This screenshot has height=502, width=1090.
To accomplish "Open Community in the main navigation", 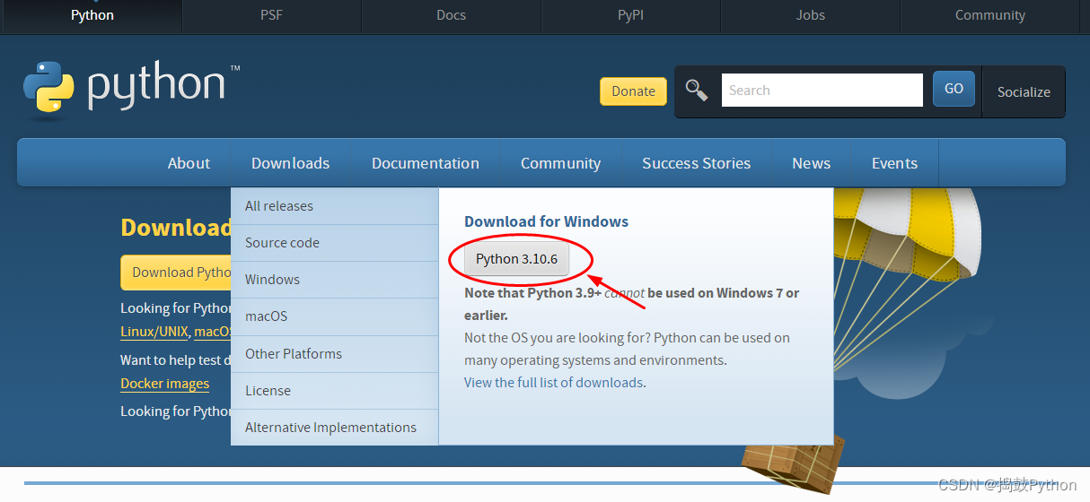I will (560, 163).
